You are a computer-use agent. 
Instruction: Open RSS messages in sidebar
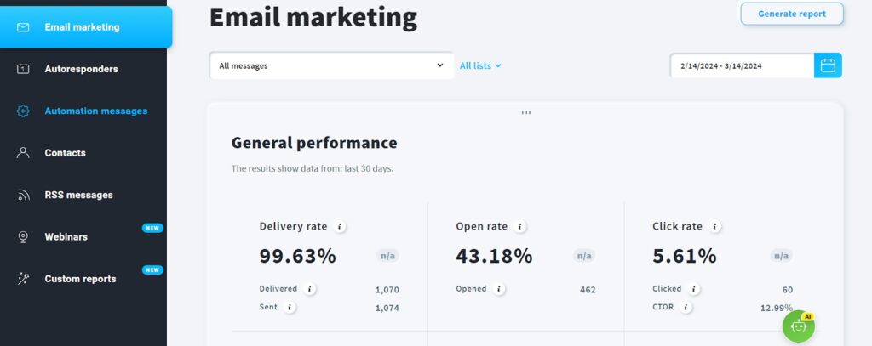pyautogui.click(x=78, y=195)
